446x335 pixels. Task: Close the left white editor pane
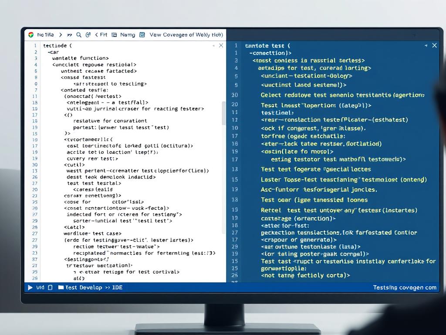(x=221, y=45)
